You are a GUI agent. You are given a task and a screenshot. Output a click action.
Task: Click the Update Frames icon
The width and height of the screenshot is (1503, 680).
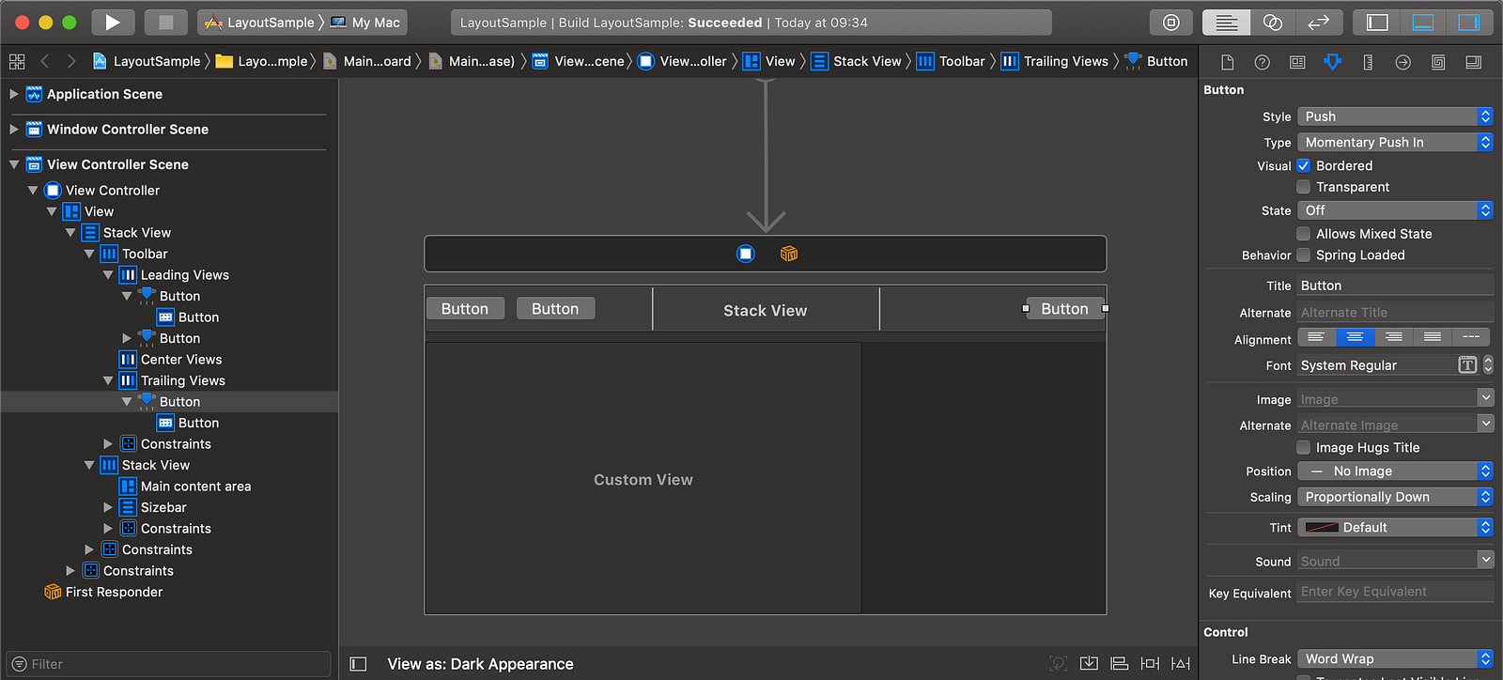pyautogui.click(x=1059, y=664)
